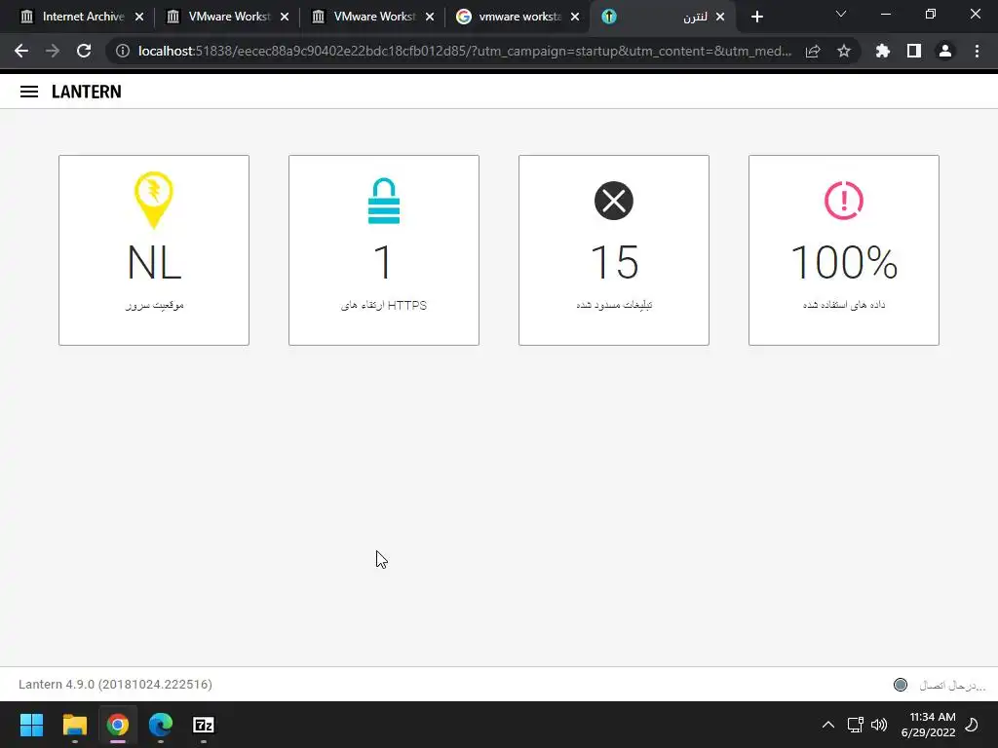This screenshot has height=748, width=998.
Task: Open Chrome tab search dropdown
Action: [841, 14]
